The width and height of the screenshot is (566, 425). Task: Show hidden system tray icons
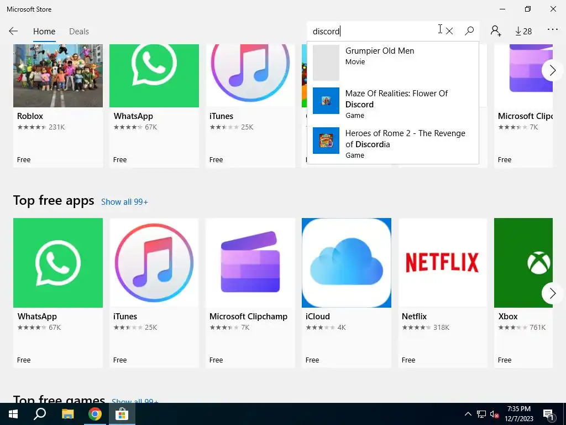click(468, 414)
